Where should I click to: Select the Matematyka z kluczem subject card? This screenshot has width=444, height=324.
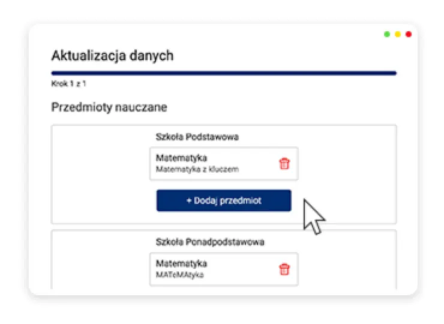[x=224, y=164]
